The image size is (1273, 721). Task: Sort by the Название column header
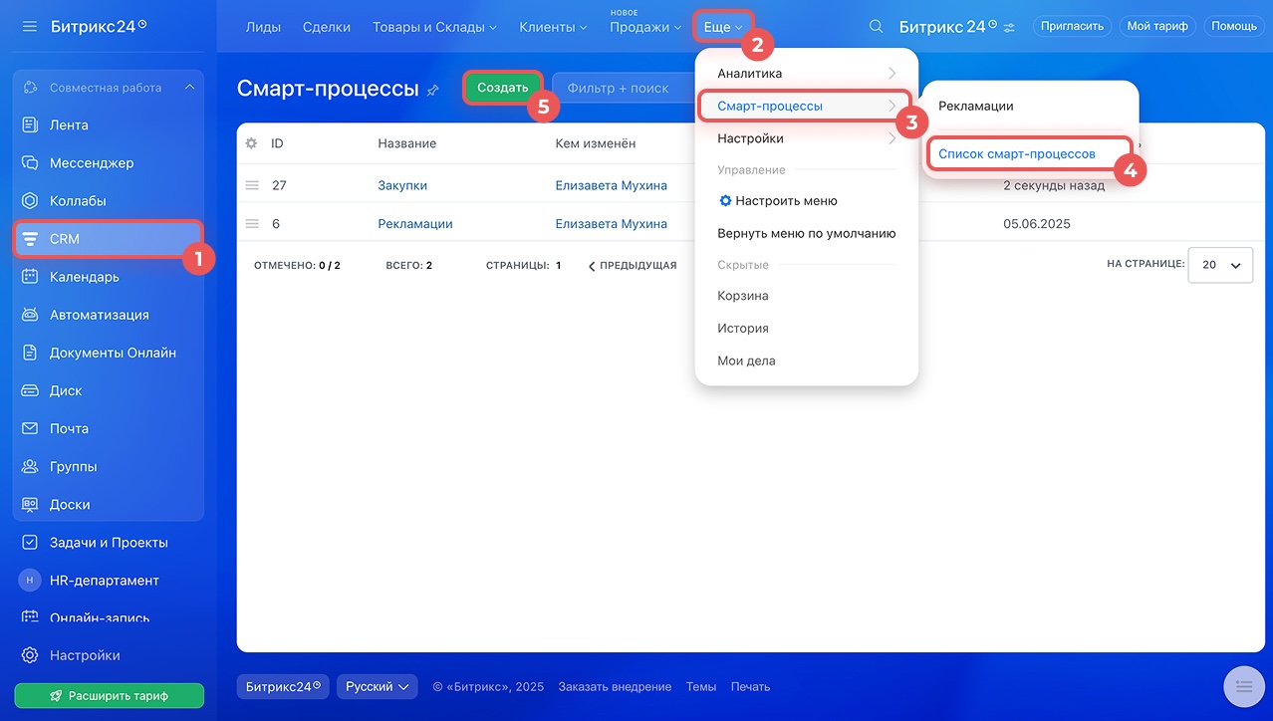[407, 143]
